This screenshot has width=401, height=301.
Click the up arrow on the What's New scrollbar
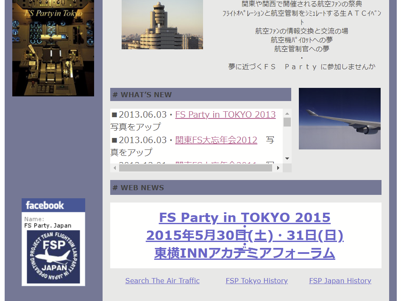[x=287, y=113]
